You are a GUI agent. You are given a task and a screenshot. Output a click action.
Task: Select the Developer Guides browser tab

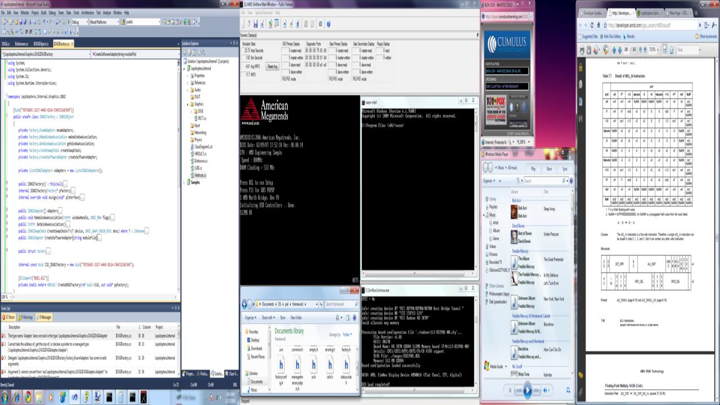click(x=592, y=12)
